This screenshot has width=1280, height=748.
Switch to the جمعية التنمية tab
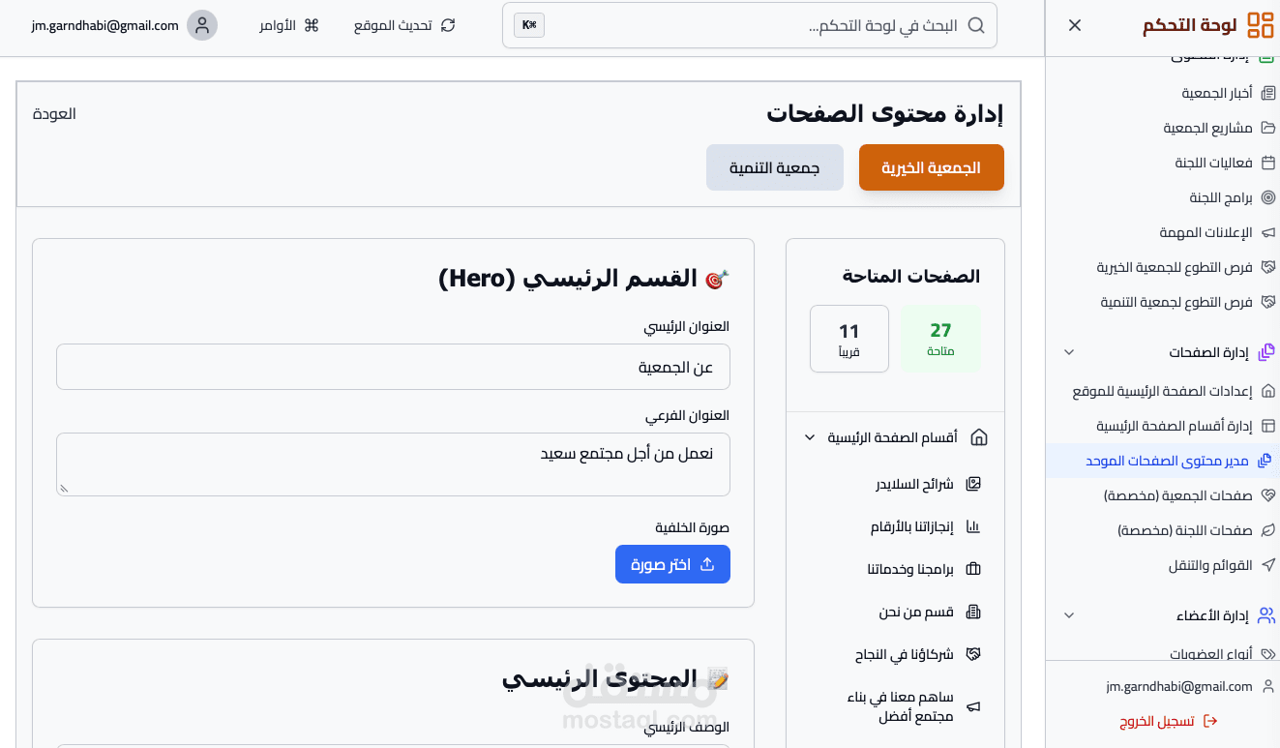click(774, 167)
